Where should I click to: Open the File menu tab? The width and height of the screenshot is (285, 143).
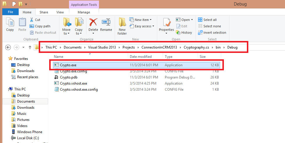pyautogui.click(x=10, y=12)
